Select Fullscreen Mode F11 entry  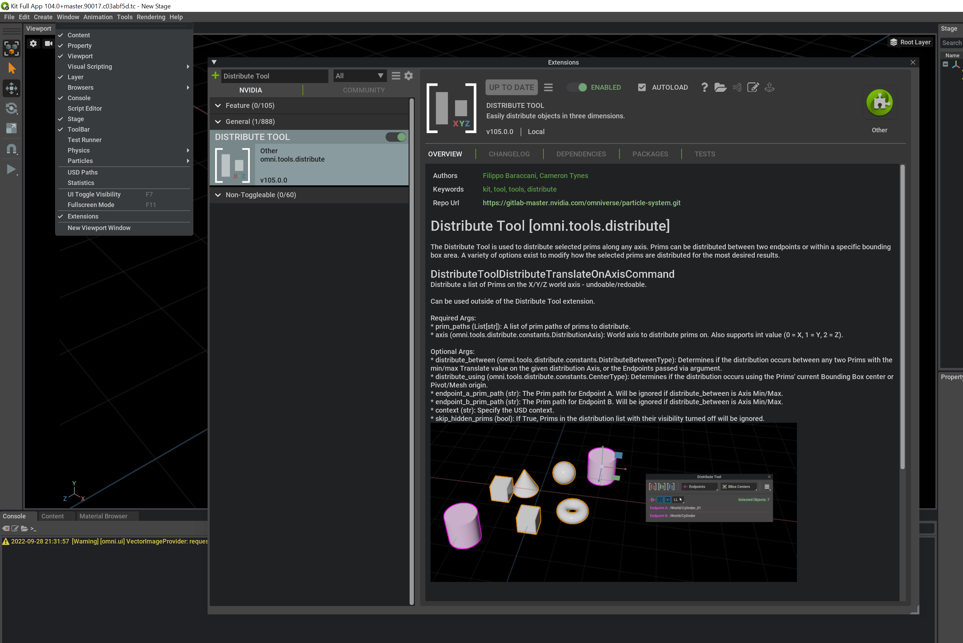click(x=124, y=205)
